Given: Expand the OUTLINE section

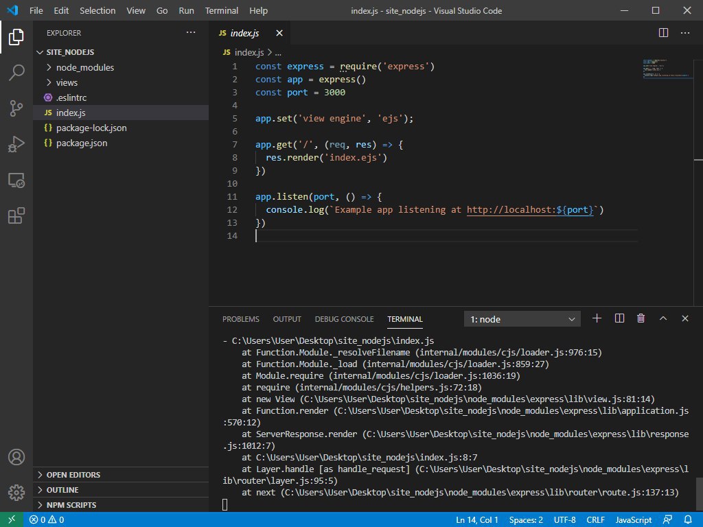Looking at the screenshot, I should coord(62,490).
